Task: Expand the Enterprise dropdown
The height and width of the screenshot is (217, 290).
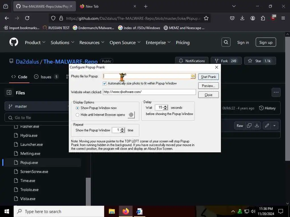Action: (x=158, y=42)
